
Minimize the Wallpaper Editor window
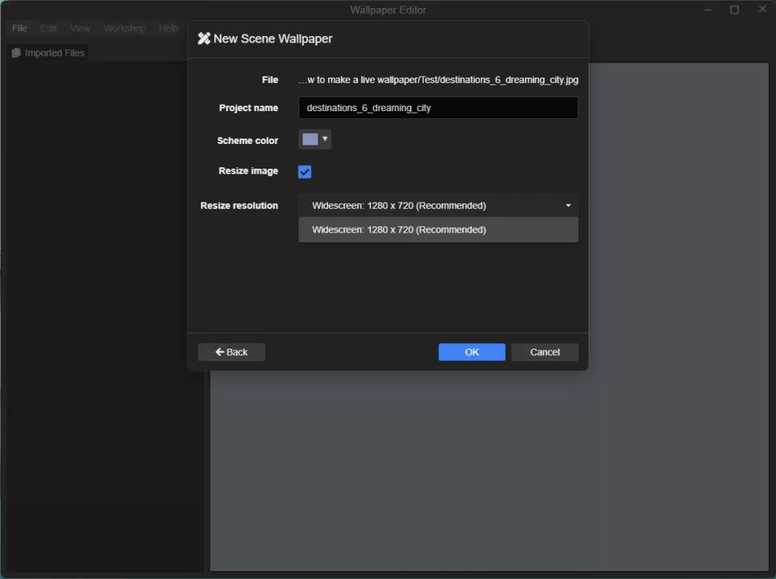pos(708,10)
